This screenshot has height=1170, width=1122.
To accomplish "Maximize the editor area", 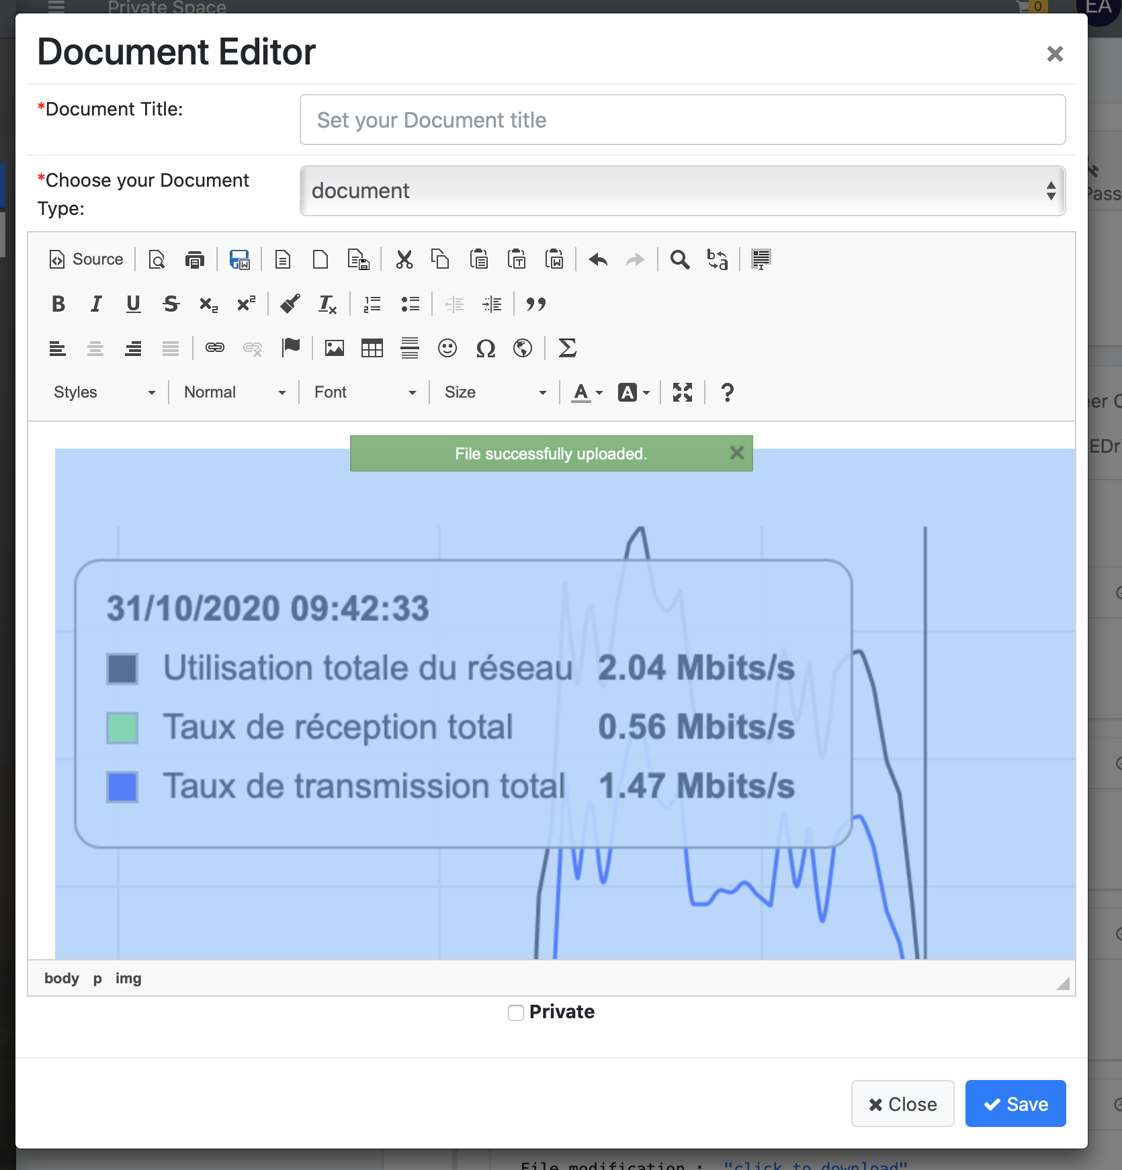I will pyautogui.click(x=683, y=392).
